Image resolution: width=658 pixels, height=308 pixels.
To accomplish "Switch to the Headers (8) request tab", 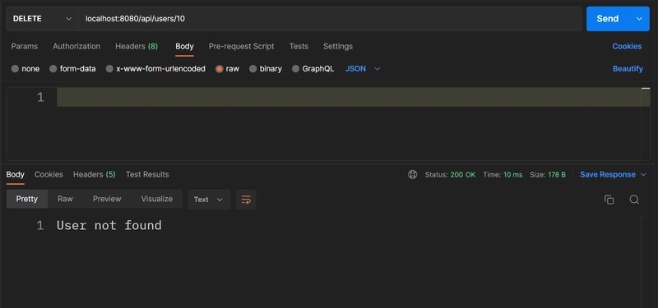I will 137,47.
